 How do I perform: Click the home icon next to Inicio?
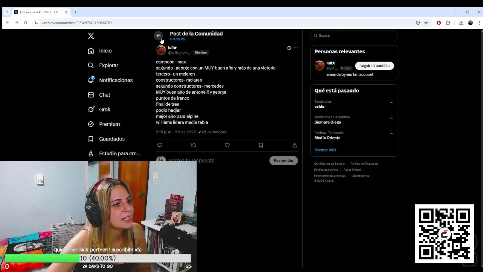click(91, 51)
